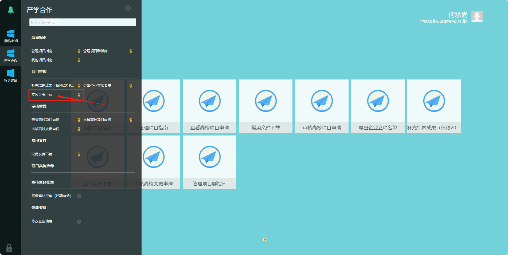
Task: Toggle the pin next to 立项证书下载
Action: pos(79,95)
